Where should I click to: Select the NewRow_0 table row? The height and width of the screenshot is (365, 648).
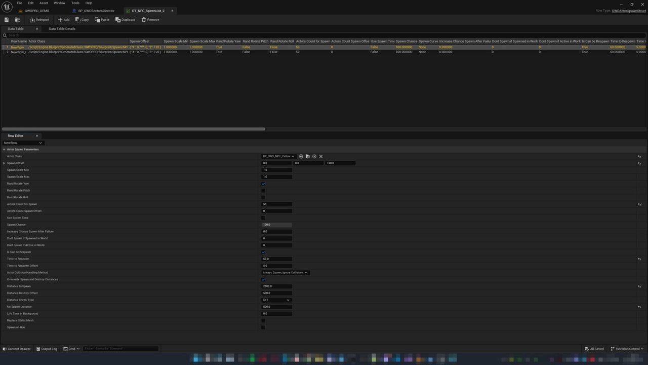coord(324,52)
